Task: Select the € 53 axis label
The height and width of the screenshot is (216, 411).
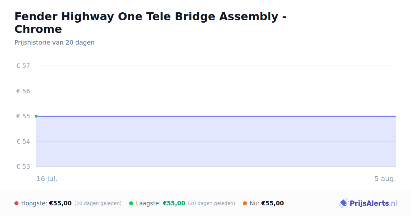Action: 23,167
